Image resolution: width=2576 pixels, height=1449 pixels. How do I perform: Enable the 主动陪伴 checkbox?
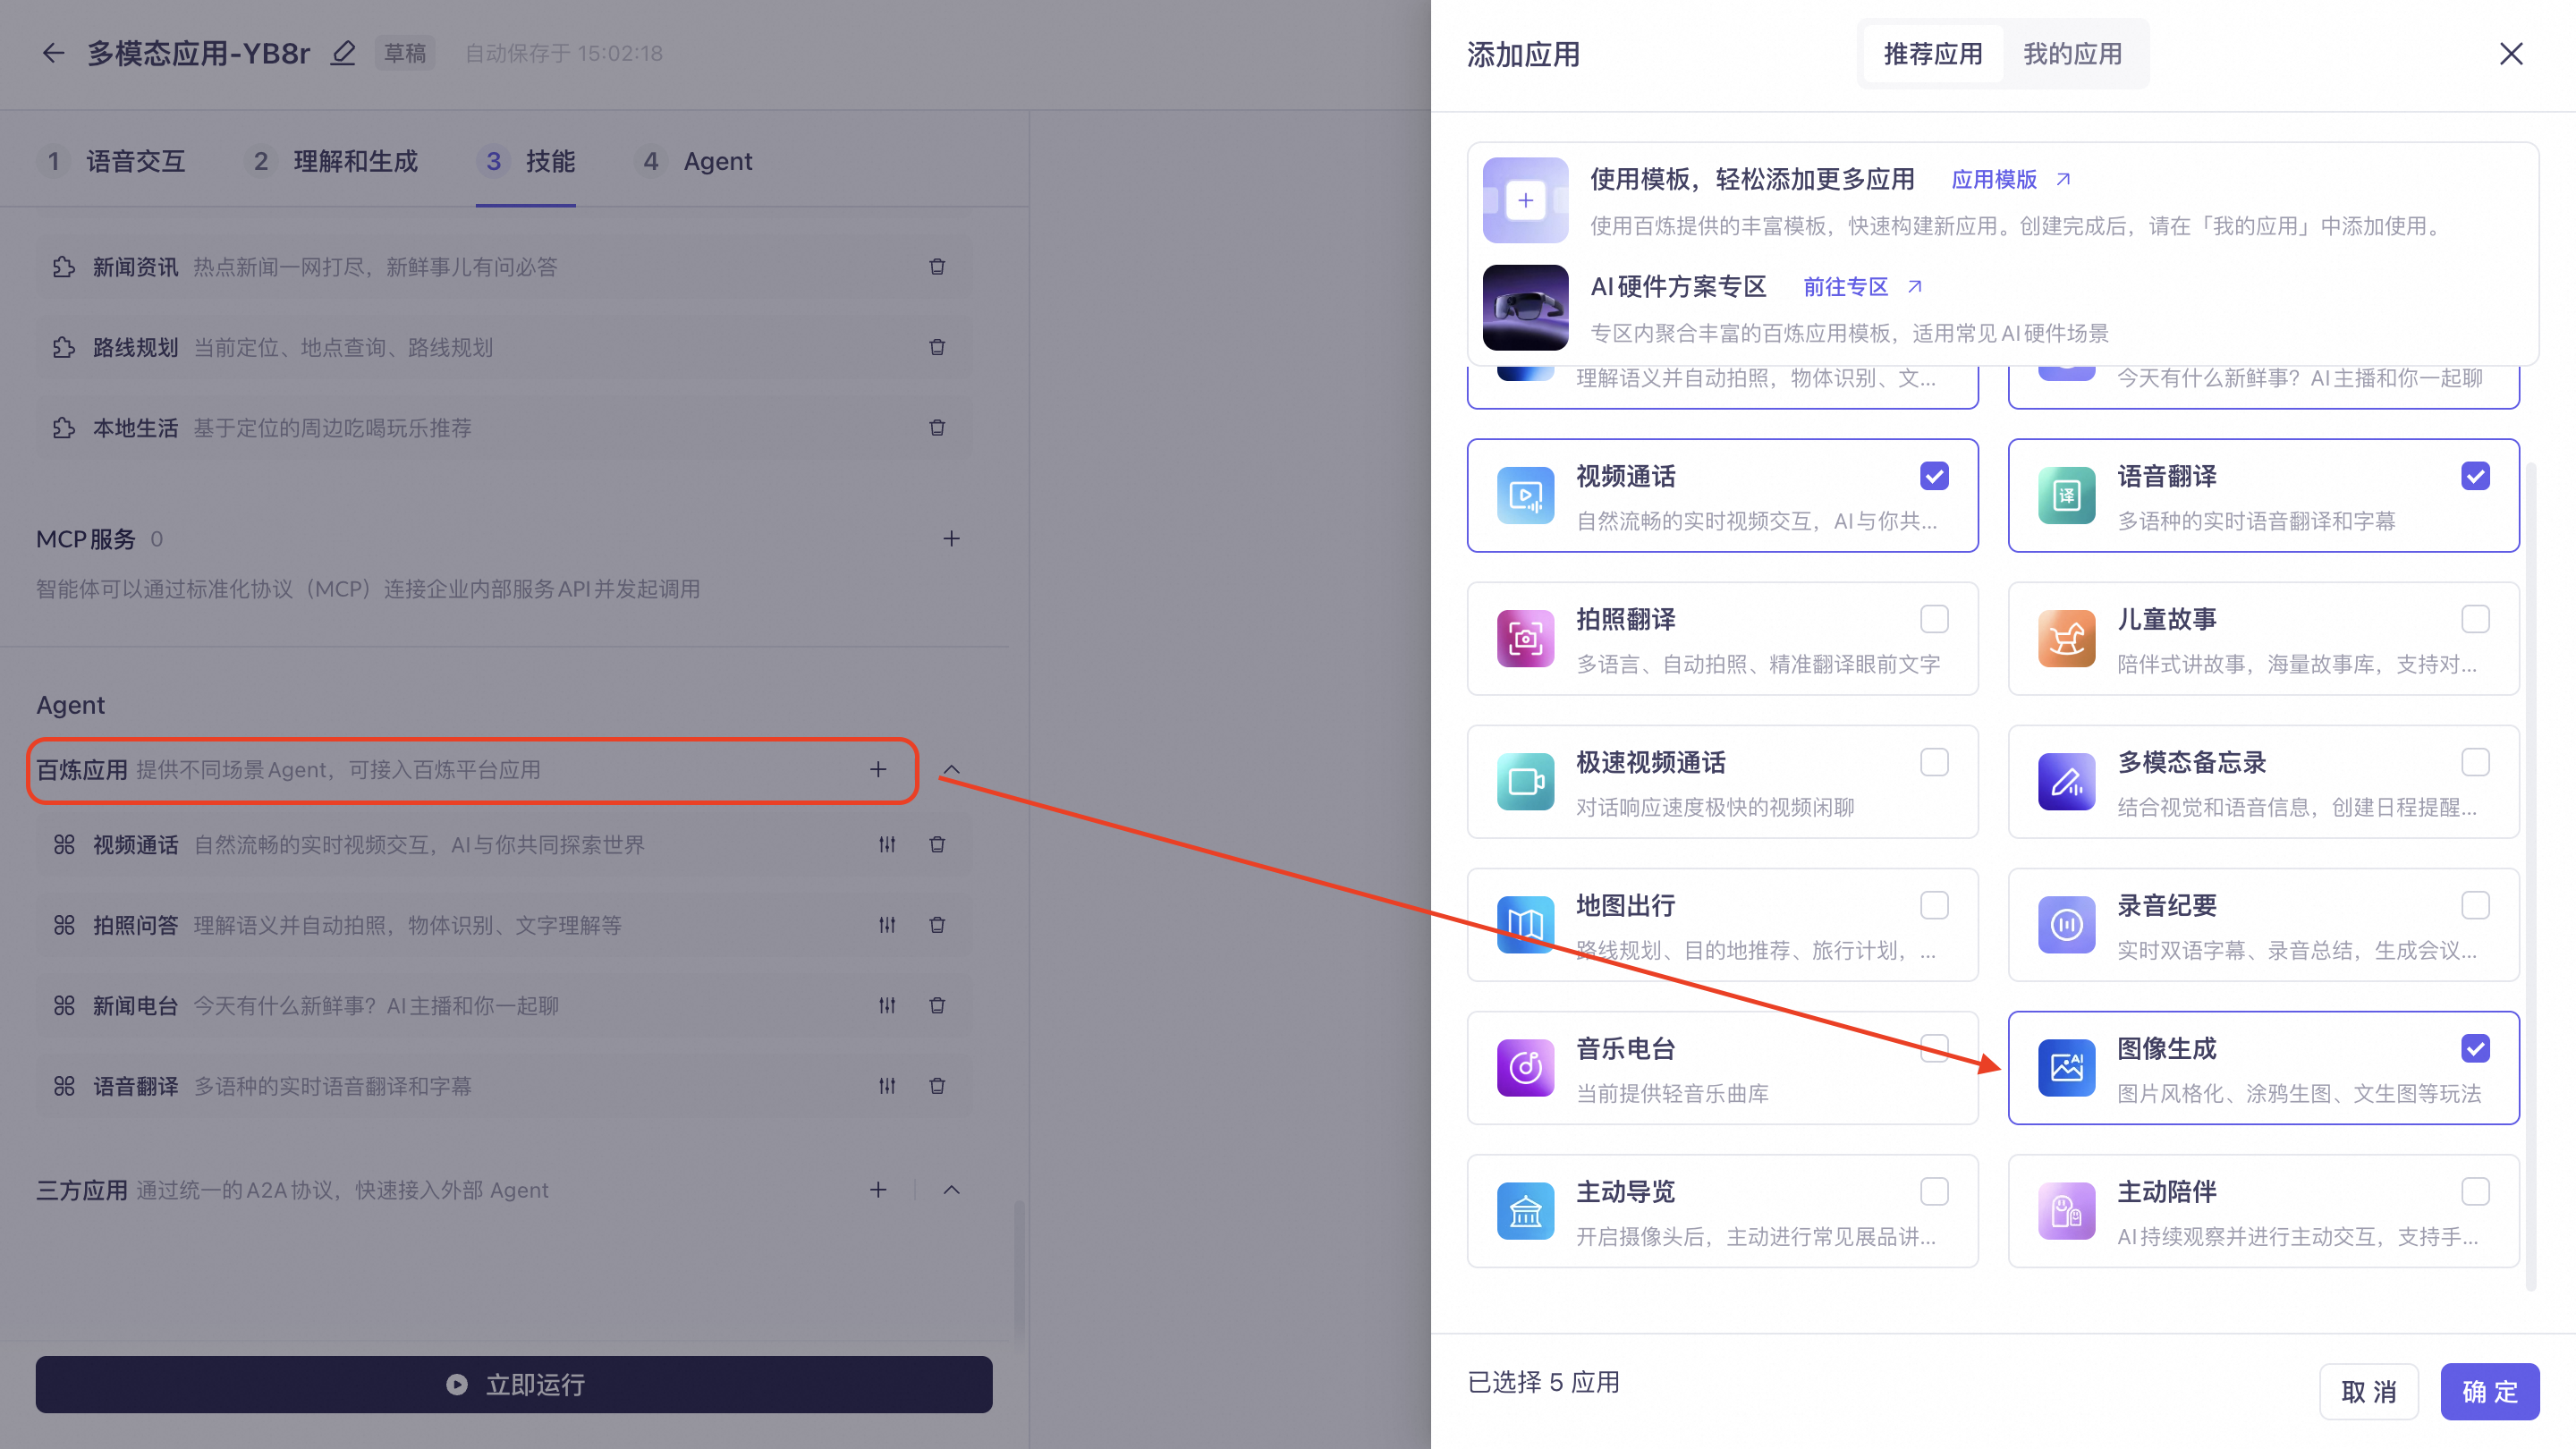pyautogui.click(x=2475, y=1191)
